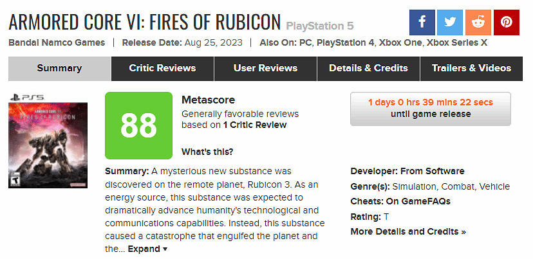Pin the page using the Pinterest icon
Viewport: 533px width, 259px height.
click(507, 22)
